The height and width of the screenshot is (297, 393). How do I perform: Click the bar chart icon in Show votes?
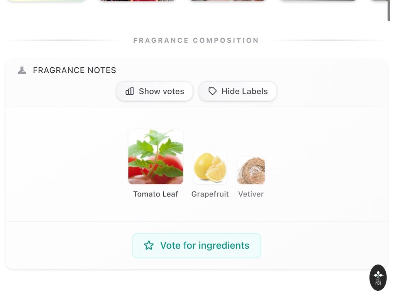pos(130,91)
